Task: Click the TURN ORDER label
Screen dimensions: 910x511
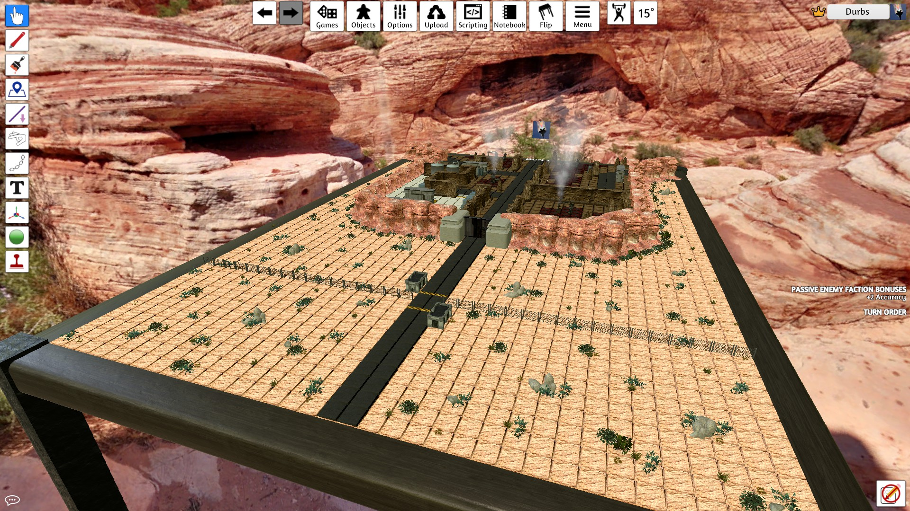Action: (884, 312)
